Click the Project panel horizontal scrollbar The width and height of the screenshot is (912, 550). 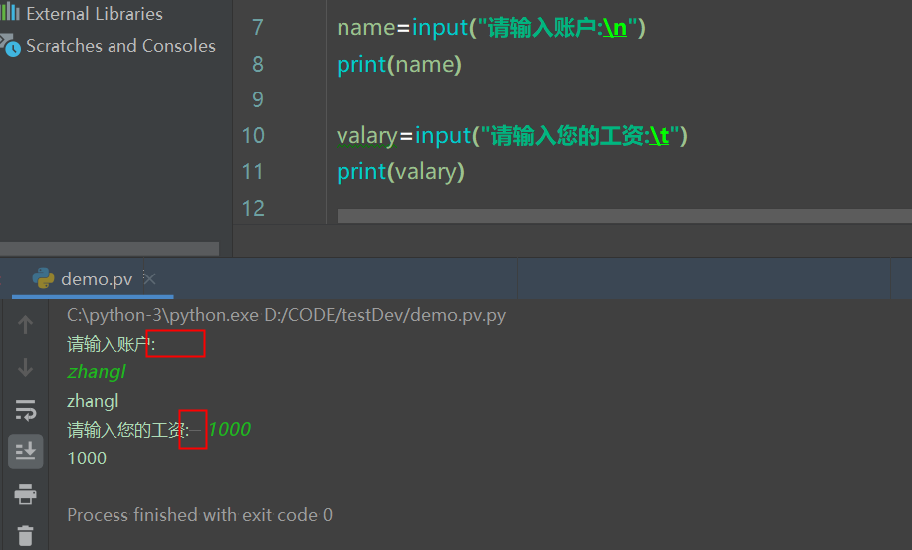coord(110,249)
